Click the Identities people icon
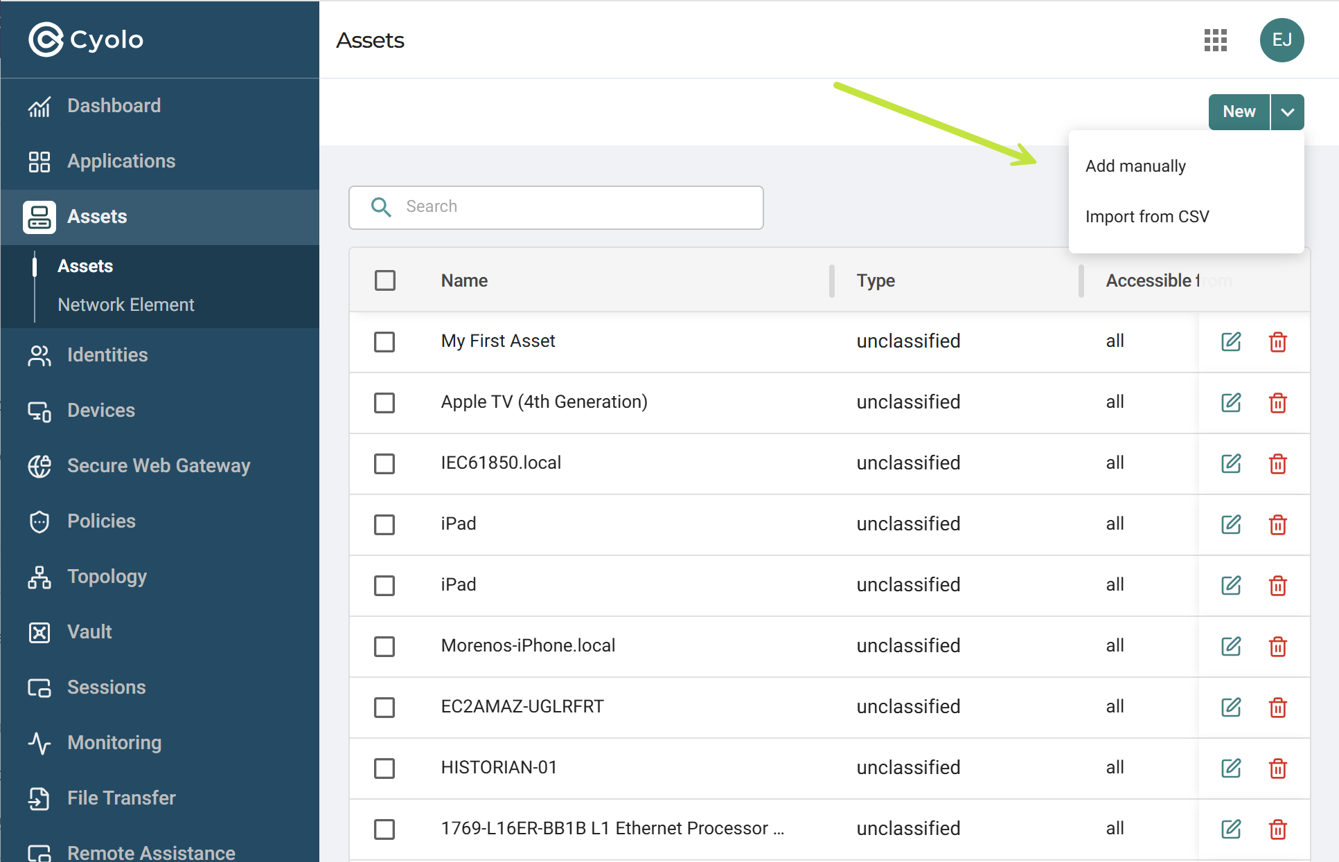This screenshot has width=1339, height=862. click(39, 355)
